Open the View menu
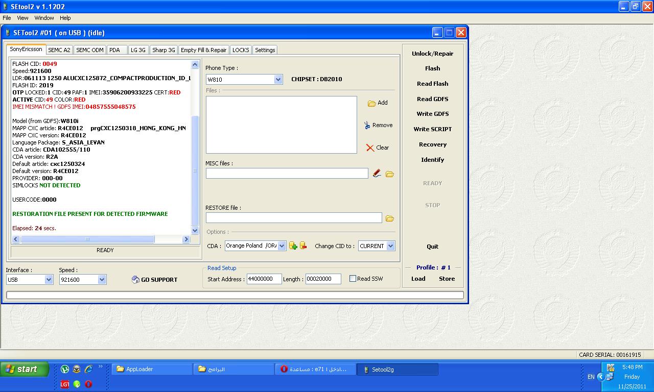The height and width of the screenshot is (392, 654). pyautogui.click(x=22, y=18)
